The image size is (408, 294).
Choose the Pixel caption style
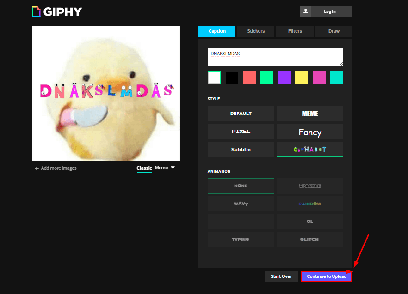coord(241,132)
